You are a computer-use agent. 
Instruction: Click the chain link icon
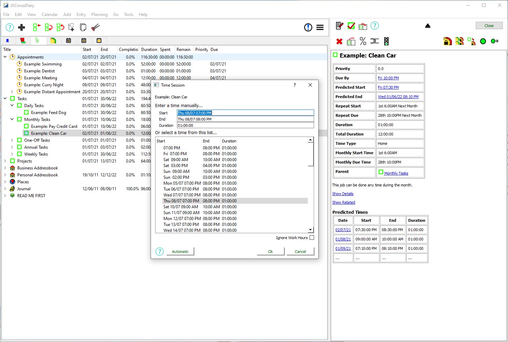375,42
